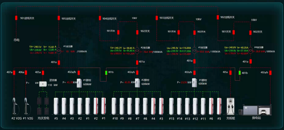Click the 市电 grid source label
This screenshot has height=130, width=284.
(16, 40)
